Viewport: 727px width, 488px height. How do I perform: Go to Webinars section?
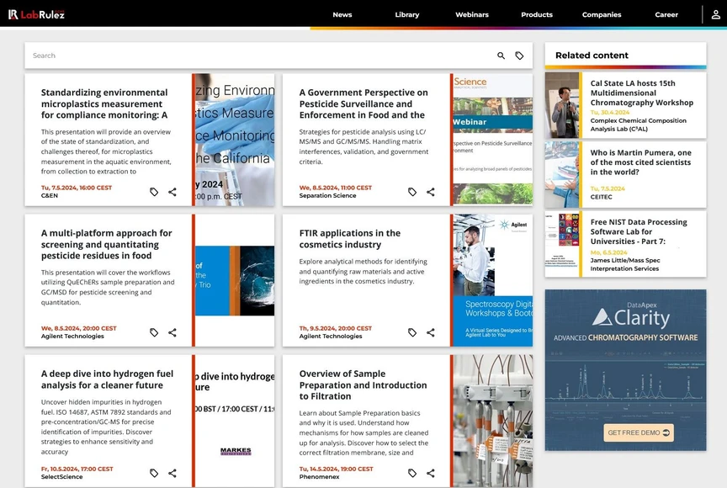pos(472,14)
